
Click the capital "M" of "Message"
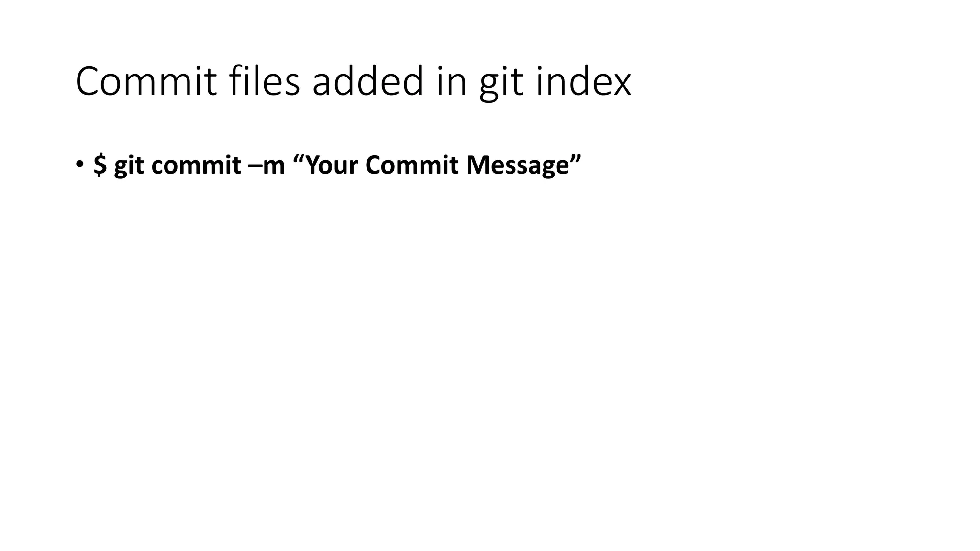(476, 165)
